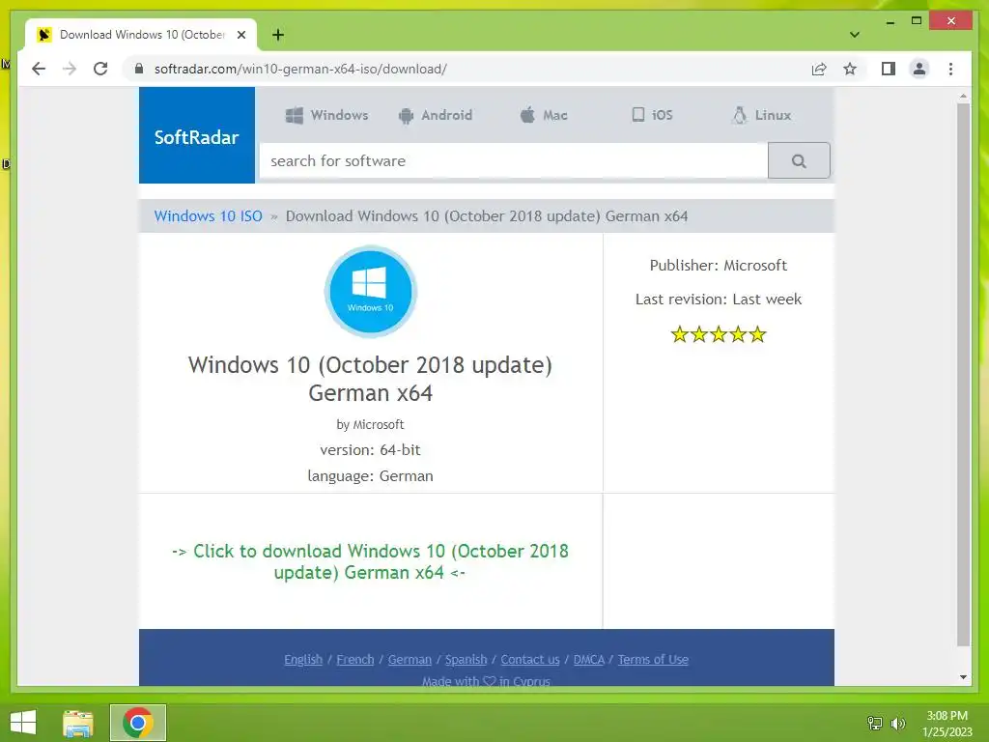Screen dimensions: 989x742
Task: Open a new tab with the plus button
Action: [278, 35]
